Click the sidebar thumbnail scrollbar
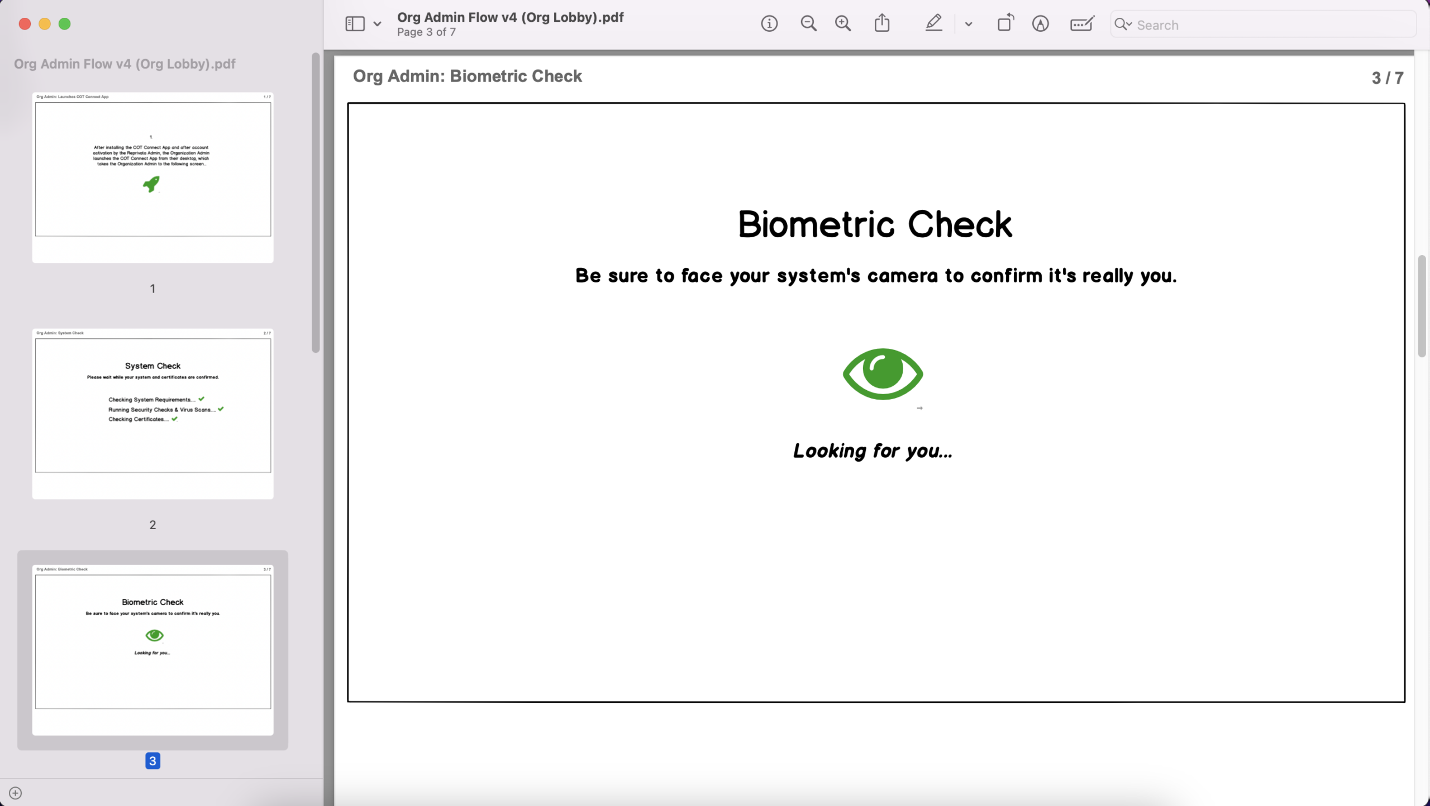Screen dimensions: 1430x806 [316, 203]
